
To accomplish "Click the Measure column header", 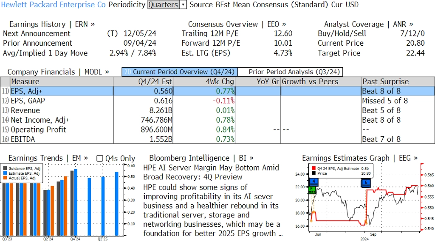I will point(62,82).
